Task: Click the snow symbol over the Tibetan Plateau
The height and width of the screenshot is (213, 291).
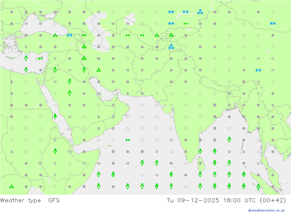Action: pyautogui.click(x=258, y=70)
